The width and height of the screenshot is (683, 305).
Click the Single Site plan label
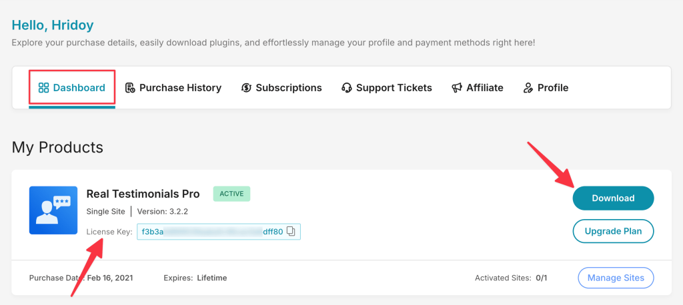(x=106, y=212)
